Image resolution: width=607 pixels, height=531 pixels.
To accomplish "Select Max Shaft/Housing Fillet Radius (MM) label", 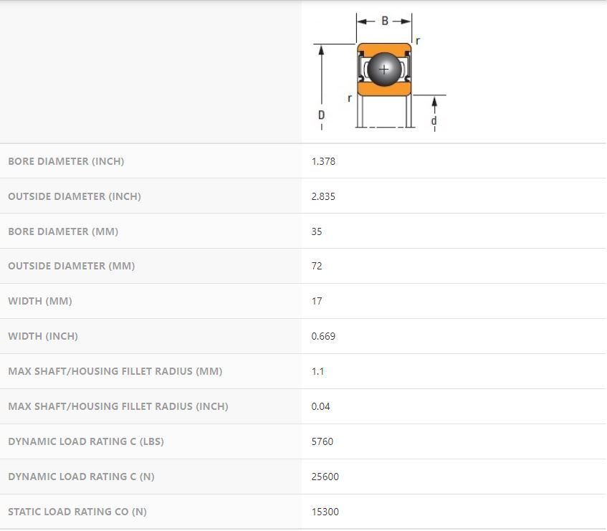I will coord(115,371).
